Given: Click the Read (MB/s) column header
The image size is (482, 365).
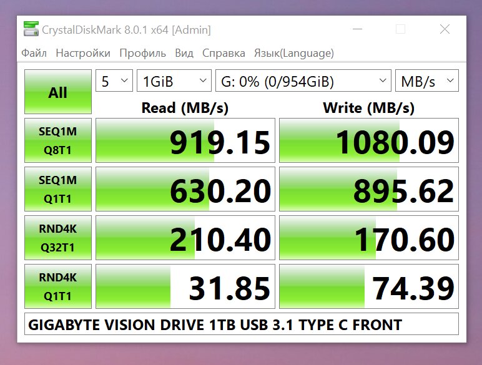Looking at the screenshot, I should [185, 108].
